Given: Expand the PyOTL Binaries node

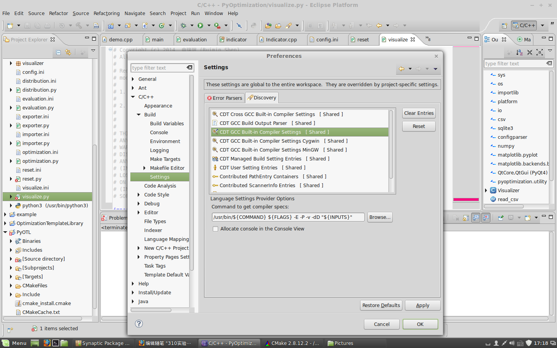Looking at the screenshot, I should click(11, 241).
